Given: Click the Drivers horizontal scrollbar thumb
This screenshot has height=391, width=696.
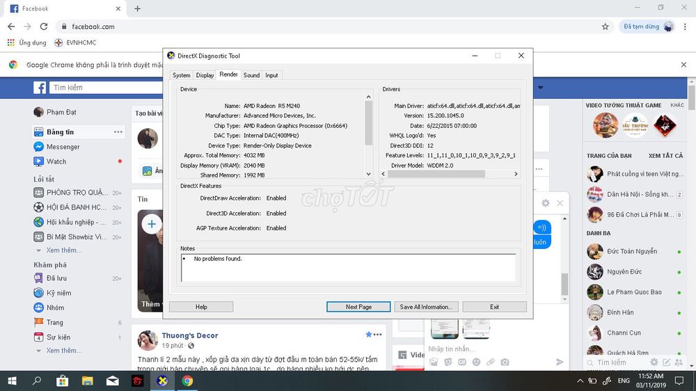Looking at the screenshot, I should coord(436,174).
